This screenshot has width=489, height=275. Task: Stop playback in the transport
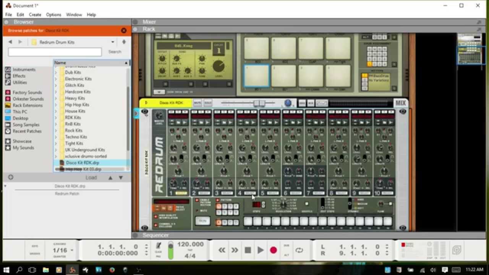[x=248, y=250]
